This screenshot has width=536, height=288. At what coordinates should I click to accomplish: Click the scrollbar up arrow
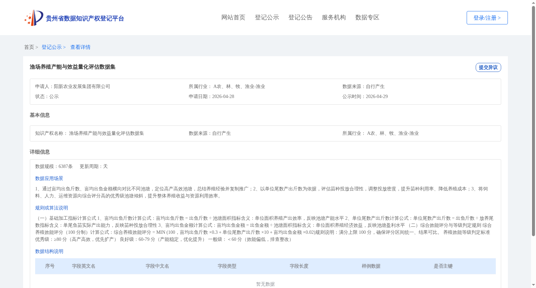coord(533,3)
